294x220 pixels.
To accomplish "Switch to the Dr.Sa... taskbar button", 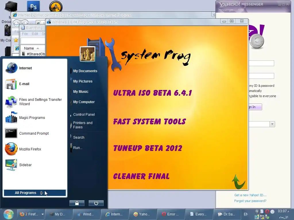I will coord(227,214).
